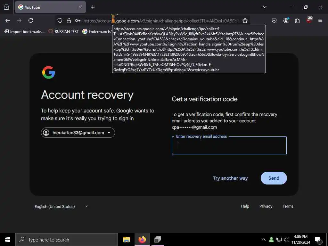Screen dimensions: 328x246
Task: Minimize the Firefox window
Action: (x=291, y=7)
